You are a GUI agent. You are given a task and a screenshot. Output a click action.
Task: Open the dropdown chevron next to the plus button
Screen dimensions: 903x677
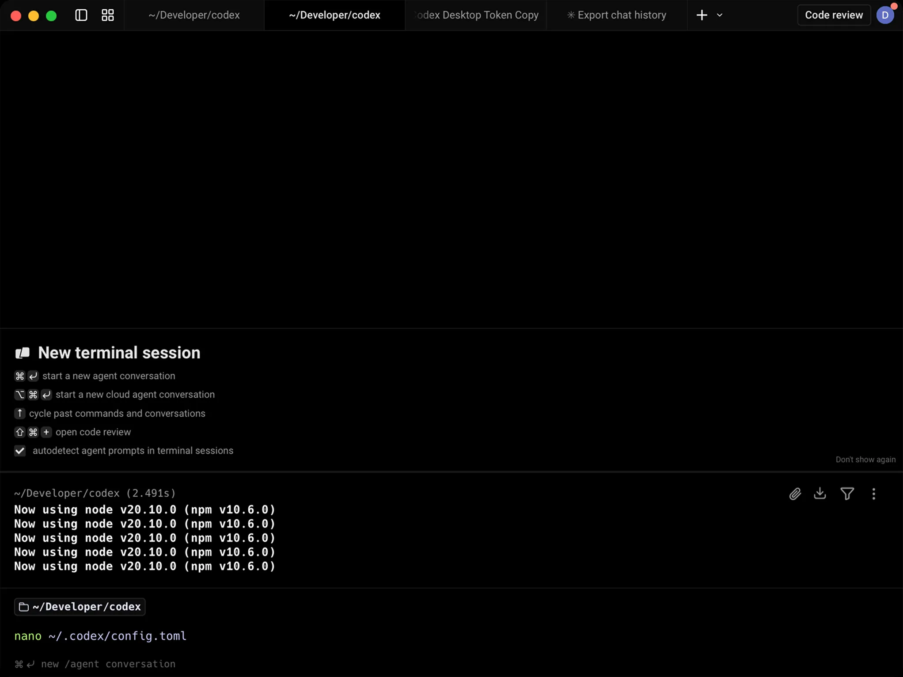(720, 15)
